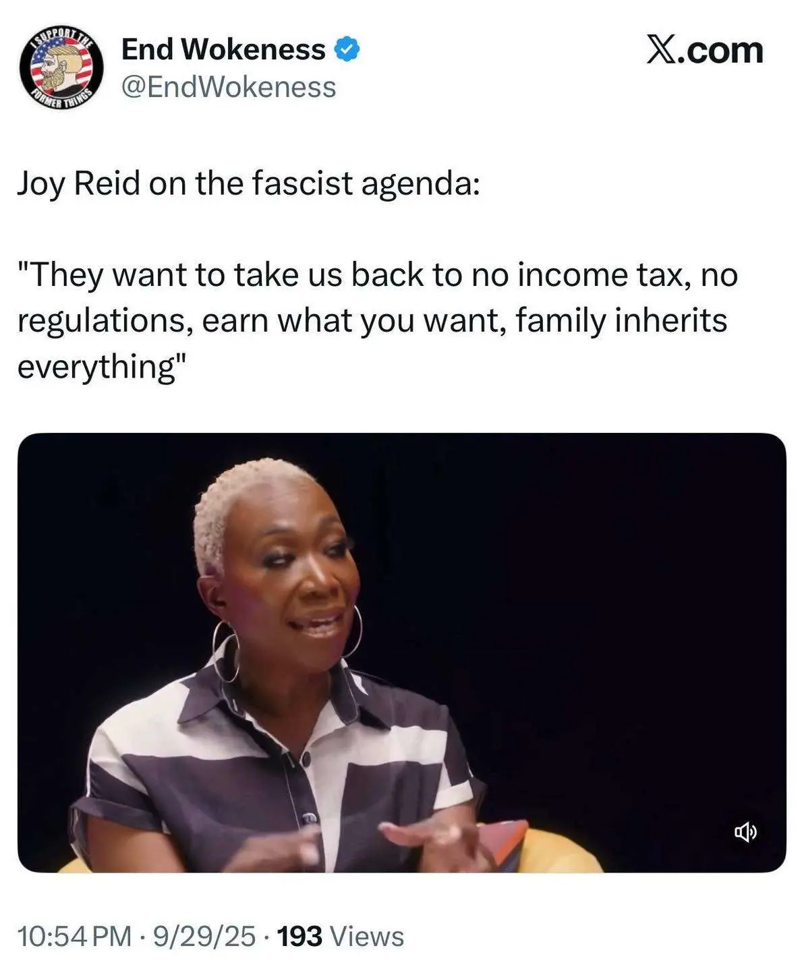This screenshot has width=804, height=971.
Task: Click the 10:54 PM timestamp
Action: pos(74,936)
